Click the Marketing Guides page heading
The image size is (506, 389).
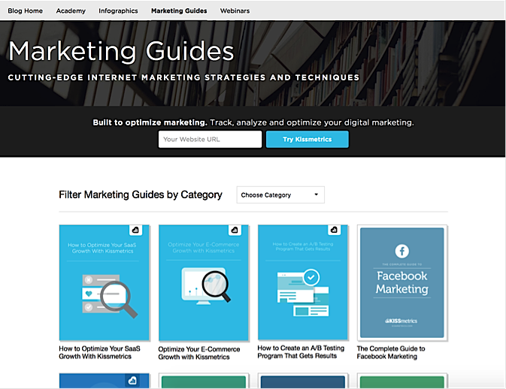[121, 51]
